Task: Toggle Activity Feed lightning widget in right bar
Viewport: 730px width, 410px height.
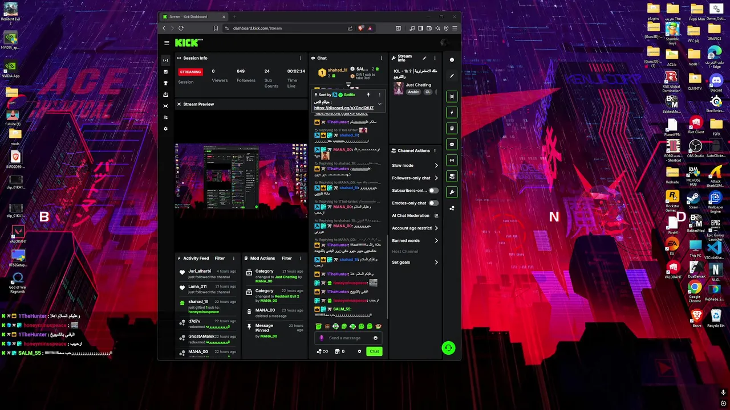Action: coord(452,113)
